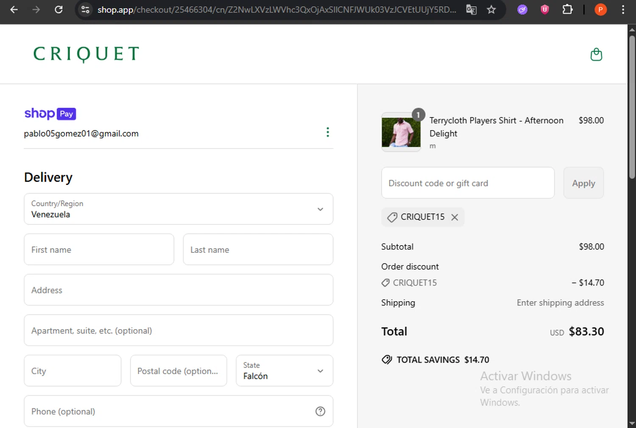Open the Extensions puzzle icon
The image size is (636, 428).
pyautogui.click(x=567, y=9)
